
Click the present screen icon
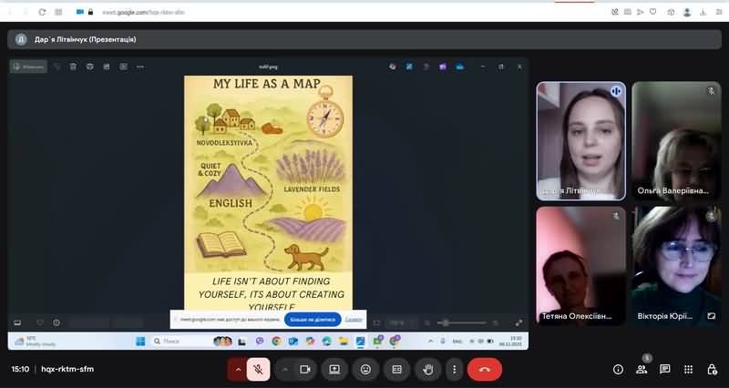(334, 369)
